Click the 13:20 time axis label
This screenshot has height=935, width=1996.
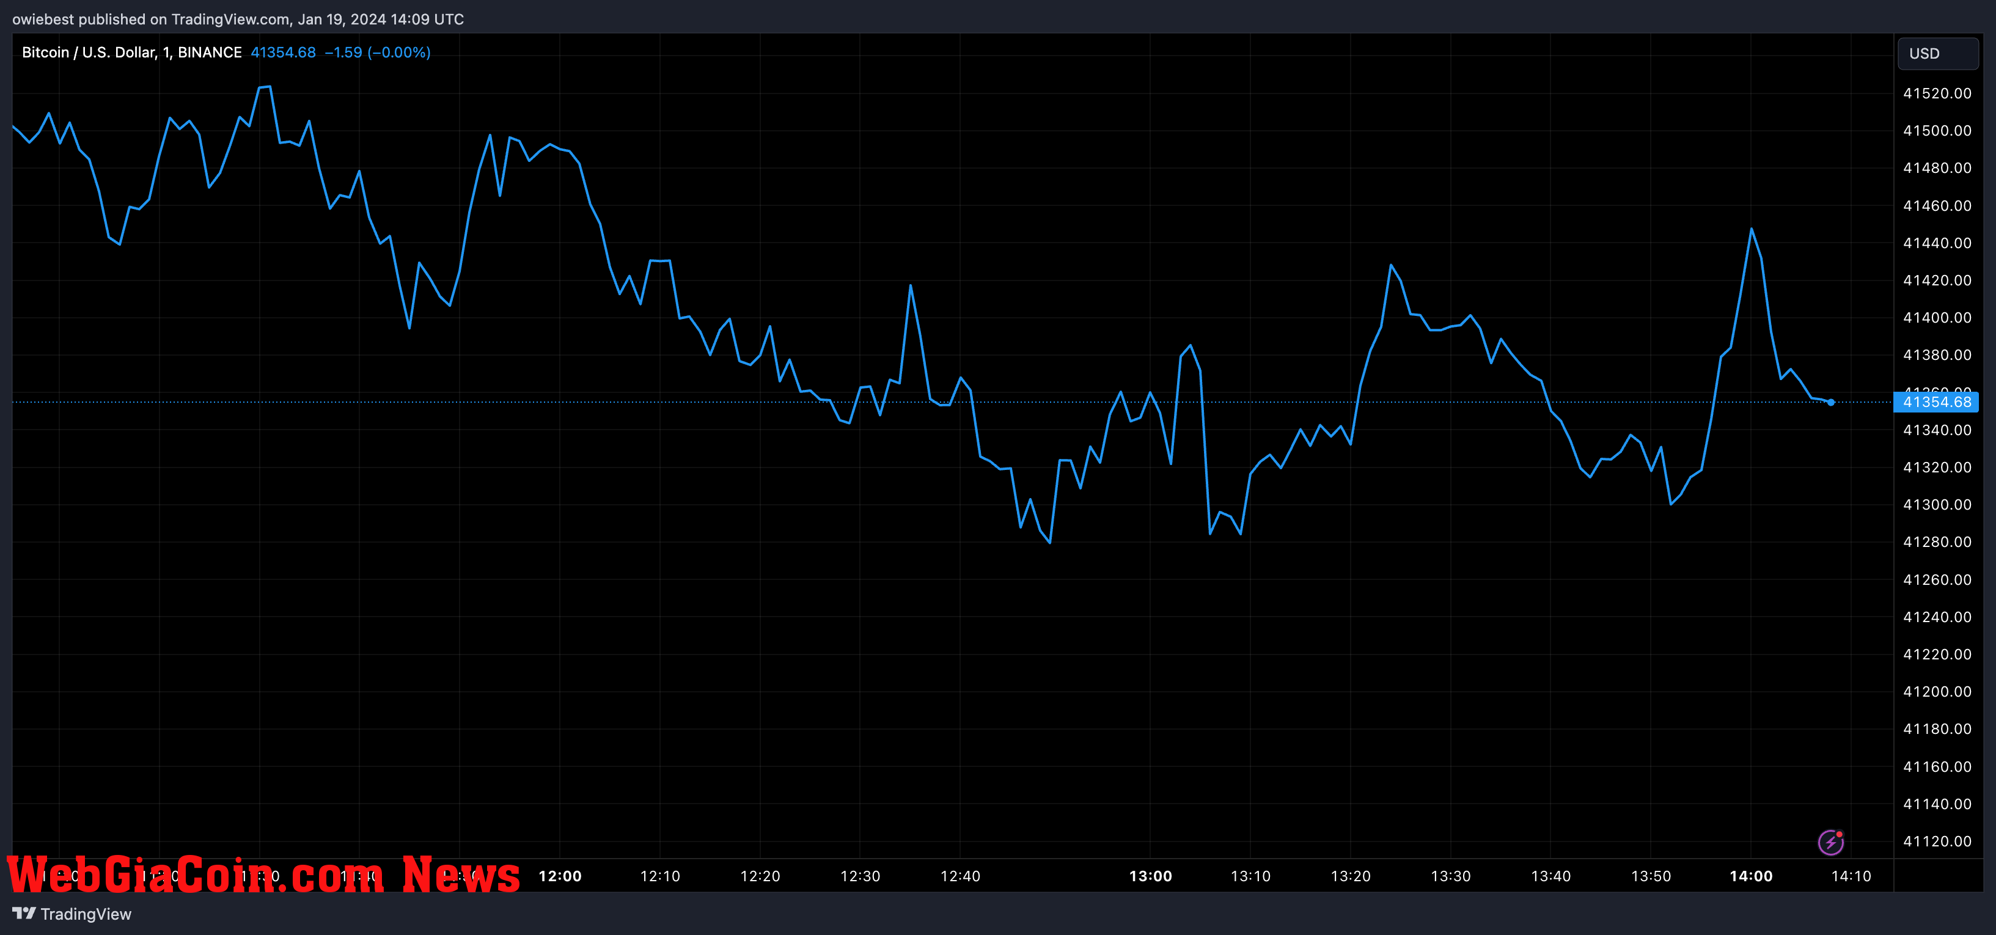point(1351,876)
